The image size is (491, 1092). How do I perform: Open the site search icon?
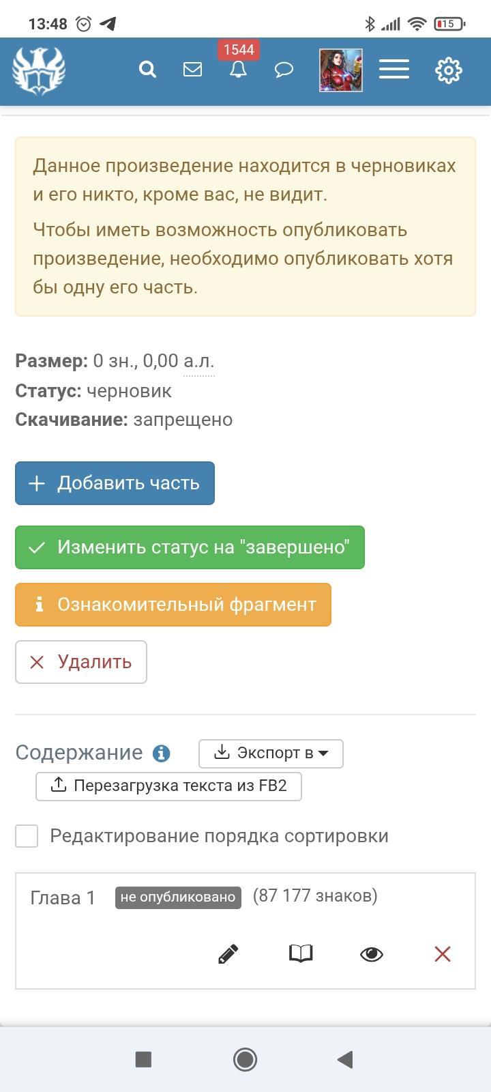pyautogui.click(x=147, y=70)
